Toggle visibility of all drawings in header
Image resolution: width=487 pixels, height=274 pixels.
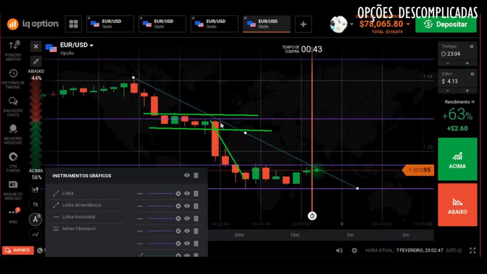[187, 175]
